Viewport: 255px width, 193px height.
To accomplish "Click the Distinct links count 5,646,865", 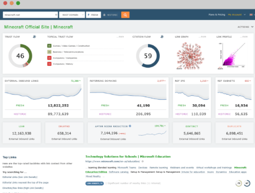I will pyautogui.click(x=192, y=133).
